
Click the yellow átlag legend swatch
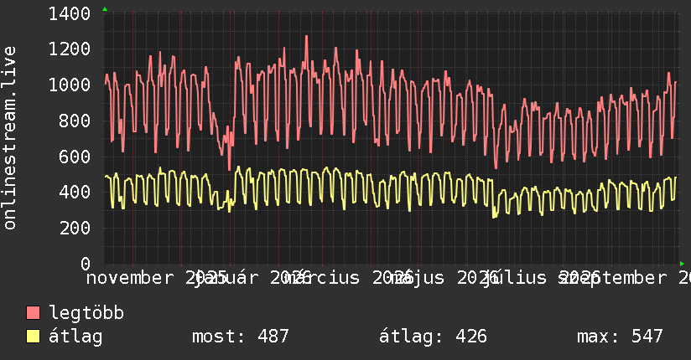(x=33, y=337)
